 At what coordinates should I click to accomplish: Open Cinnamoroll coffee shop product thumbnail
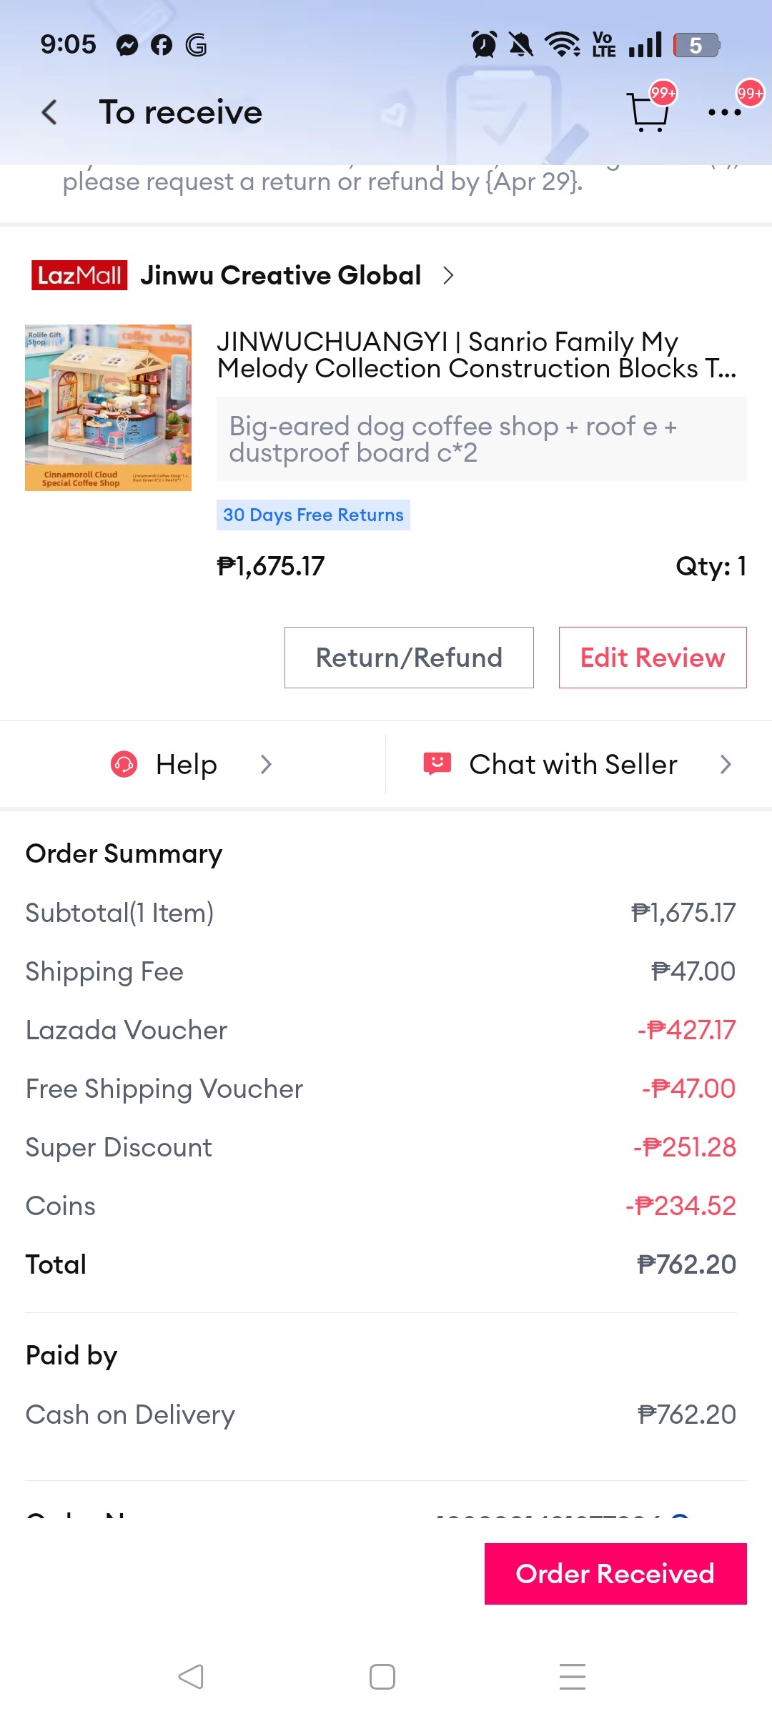pyautogui.click(x=108, y=407)
